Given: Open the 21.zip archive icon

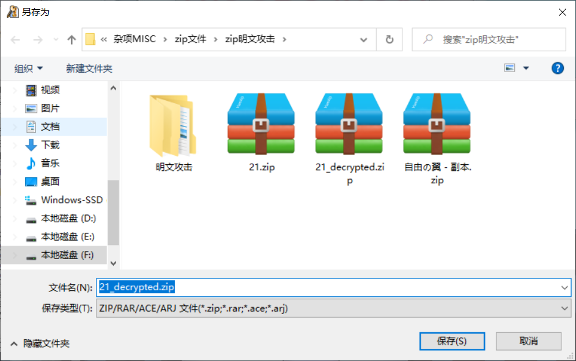Looking at the screenshot, I should [x=261, y=124].
